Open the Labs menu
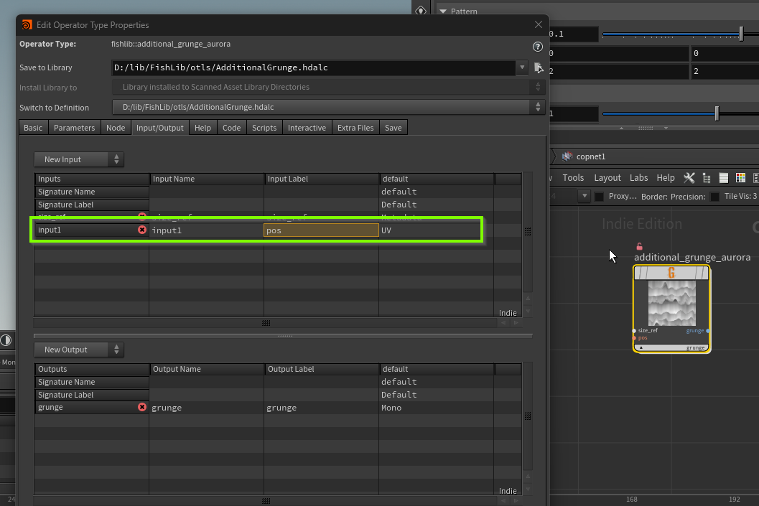Viewport: 759px width, 506px height. coord(638,178)
